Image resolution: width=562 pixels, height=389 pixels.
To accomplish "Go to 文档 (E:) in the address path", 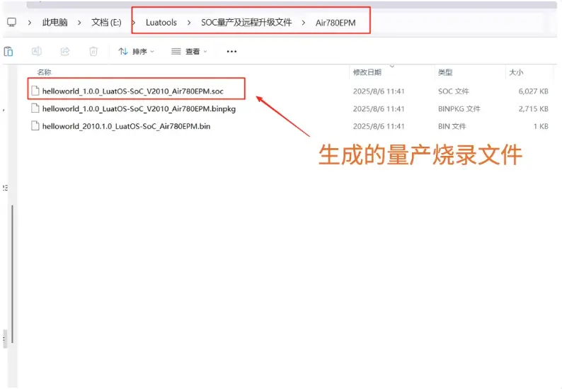I will tap(106, 22).
